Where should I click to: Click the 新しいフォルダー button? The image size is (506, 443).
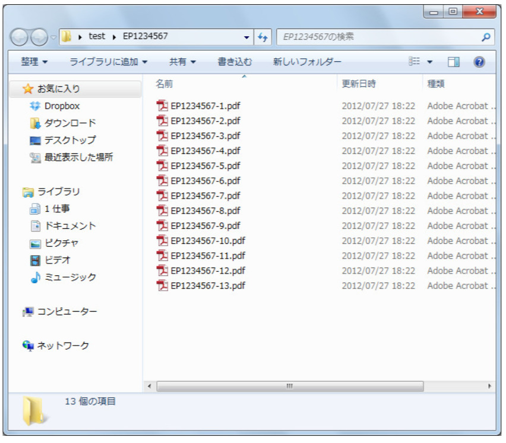307,62
